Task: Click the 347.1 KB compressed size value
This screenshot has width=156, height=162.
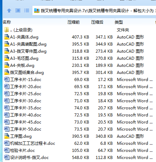Action: 104,37
